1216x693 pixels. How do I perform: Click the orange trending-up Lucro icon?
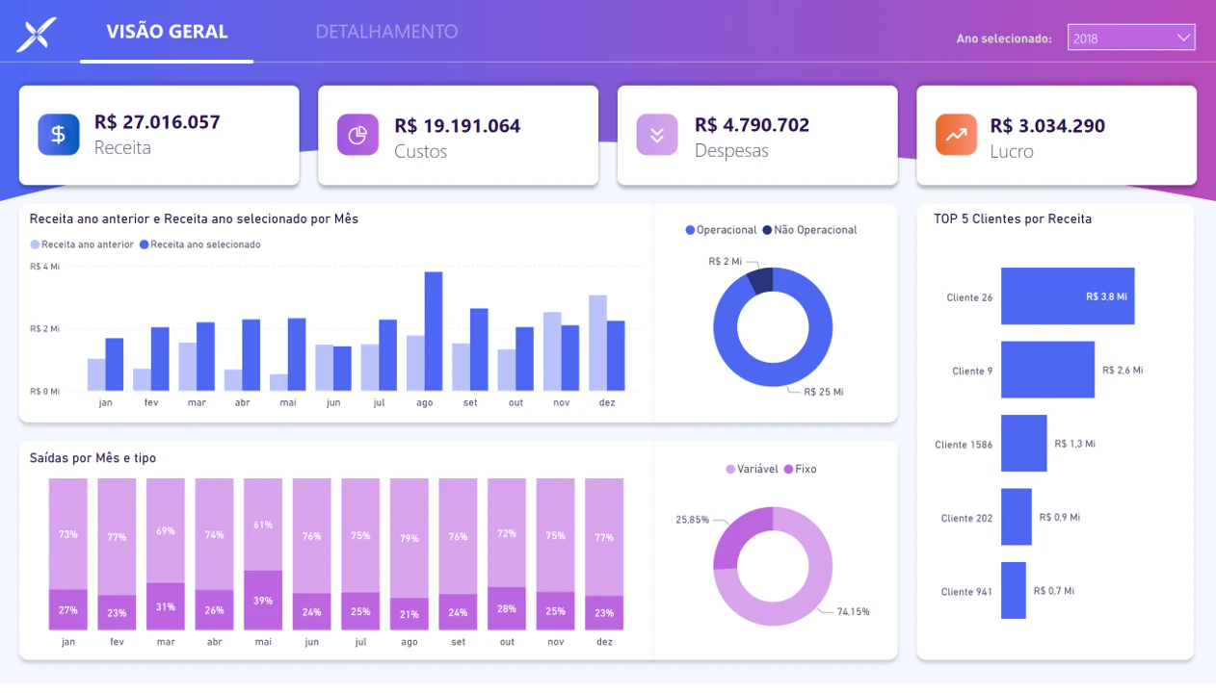(956, 135)
